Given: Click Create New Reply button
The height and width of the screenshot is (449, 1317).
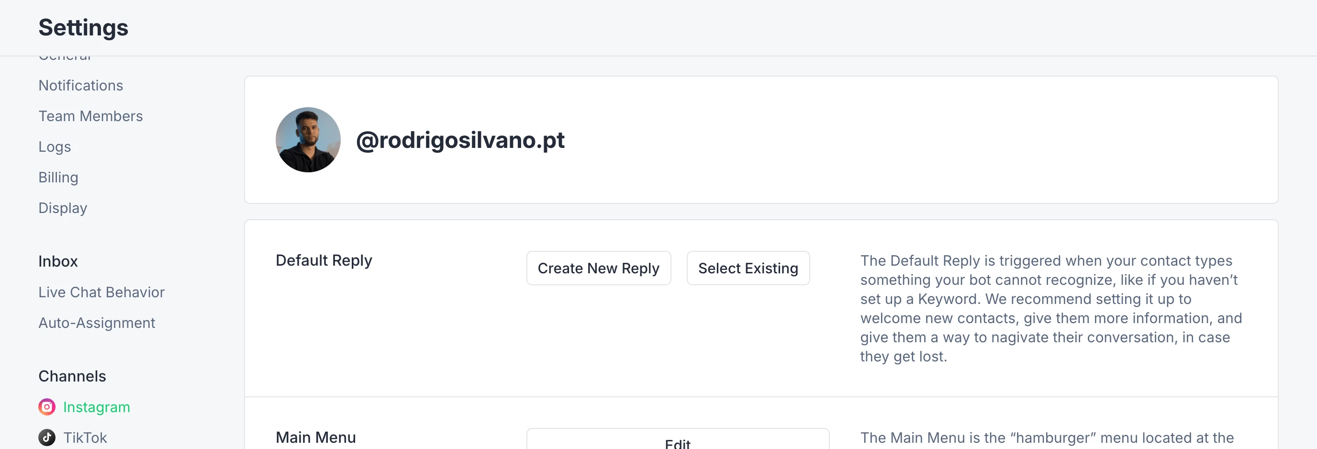Looking at the screenshot, I should pyautogui.click(x=599, y=268).
